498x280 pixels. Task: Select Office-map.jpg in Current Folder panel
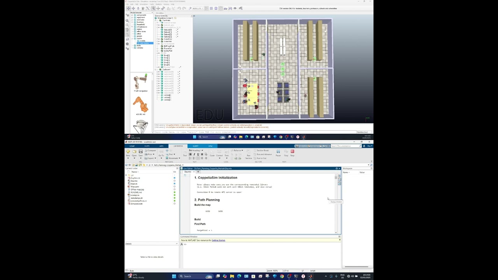click(137, 189)
